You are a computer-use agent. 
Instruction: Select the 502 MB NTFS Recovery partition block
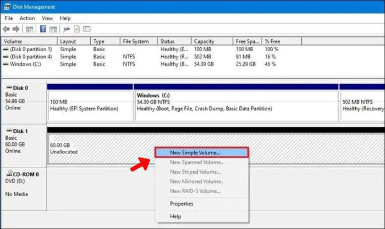coord(362,103)
